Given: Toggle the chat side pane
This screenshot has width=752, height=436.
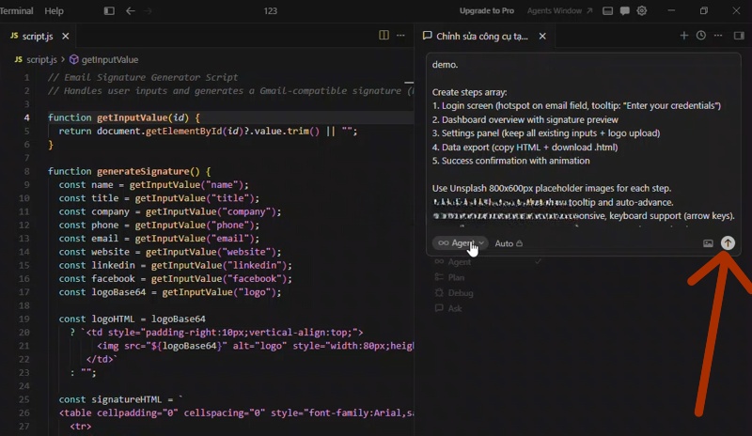Looking at the screenshot, I should pyautogui.click(x=739, y=36).
